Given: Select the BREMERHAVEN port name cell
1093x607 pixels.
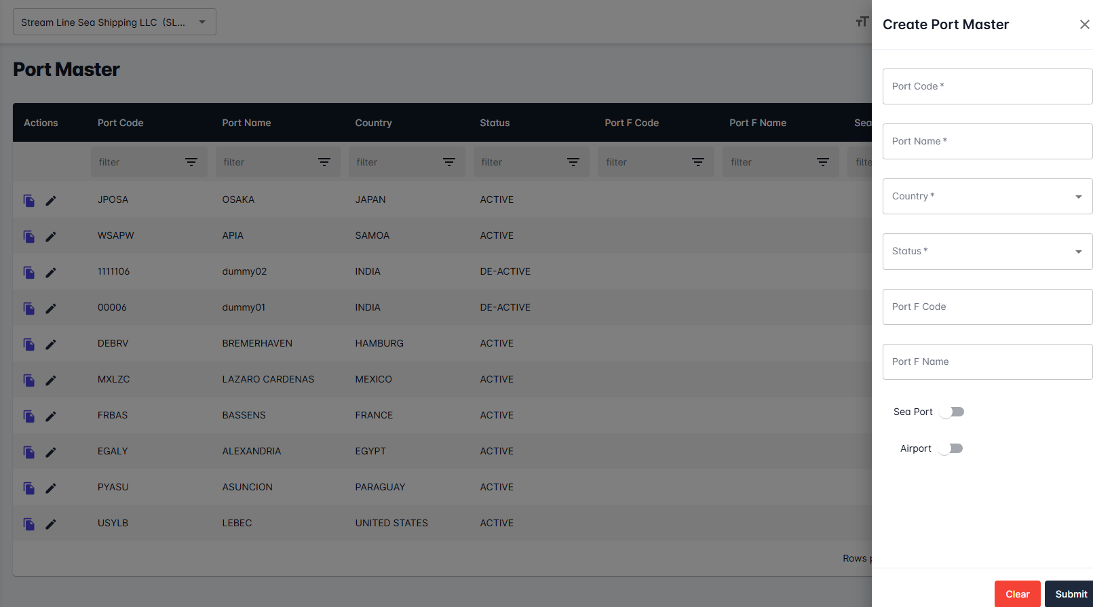Looking at the screenshot, I should pos(257,343).
